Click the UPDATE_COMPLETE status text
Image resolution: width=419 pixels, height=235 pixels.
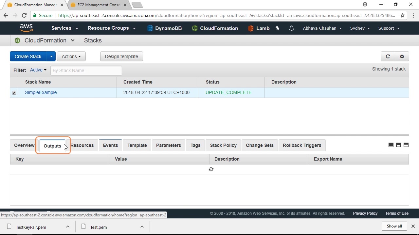[x=228, y=92]
